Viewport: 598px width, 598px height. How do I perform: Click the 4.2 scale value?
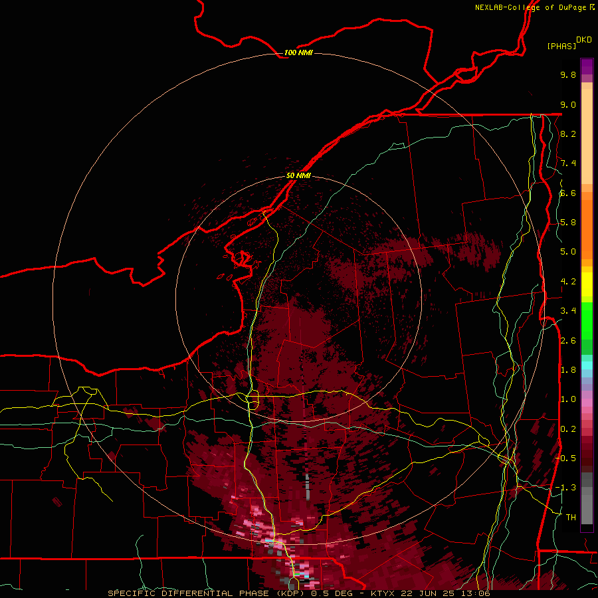point(568,282)
